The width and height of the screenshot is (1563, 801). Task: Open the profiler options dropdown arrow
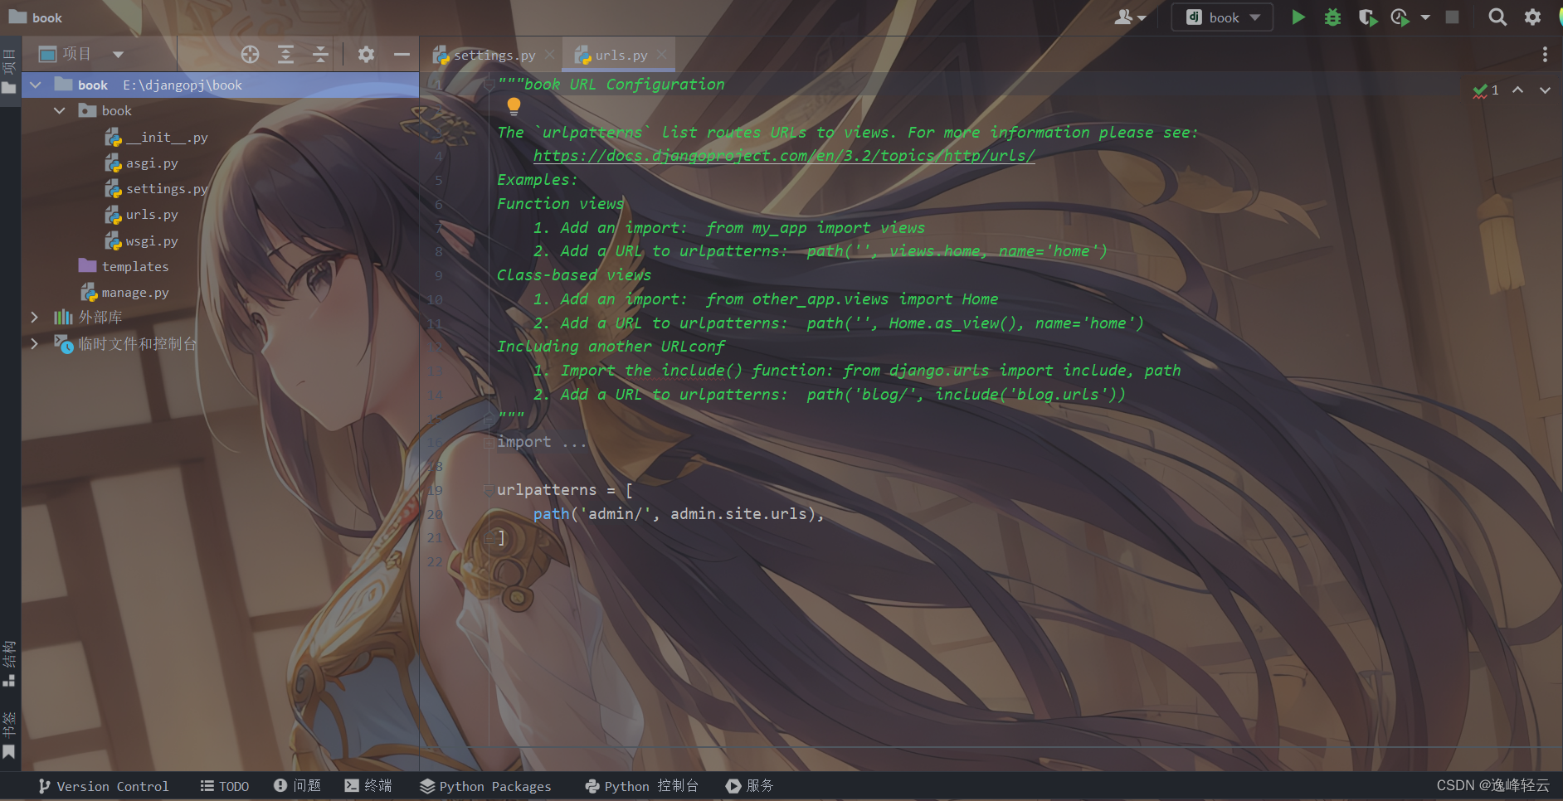pos(1425,17)
